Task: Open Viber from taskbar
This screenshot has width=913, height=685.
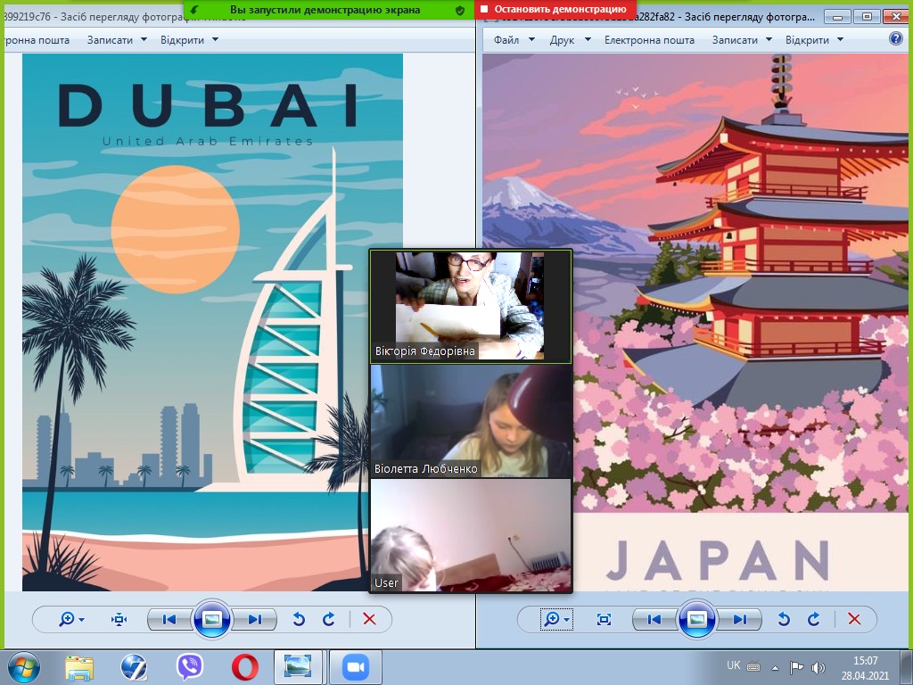Action: (x=189, y=667)
